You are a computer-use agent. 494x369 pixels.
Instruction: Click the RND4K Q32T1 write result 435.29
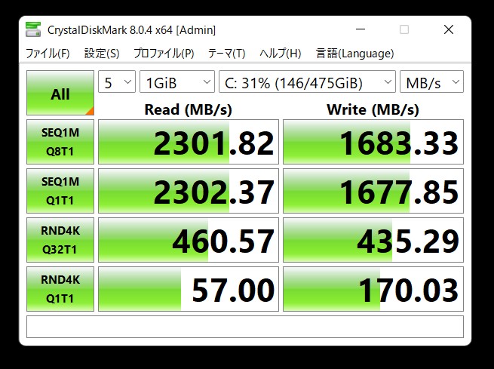(x=373, y=240)
